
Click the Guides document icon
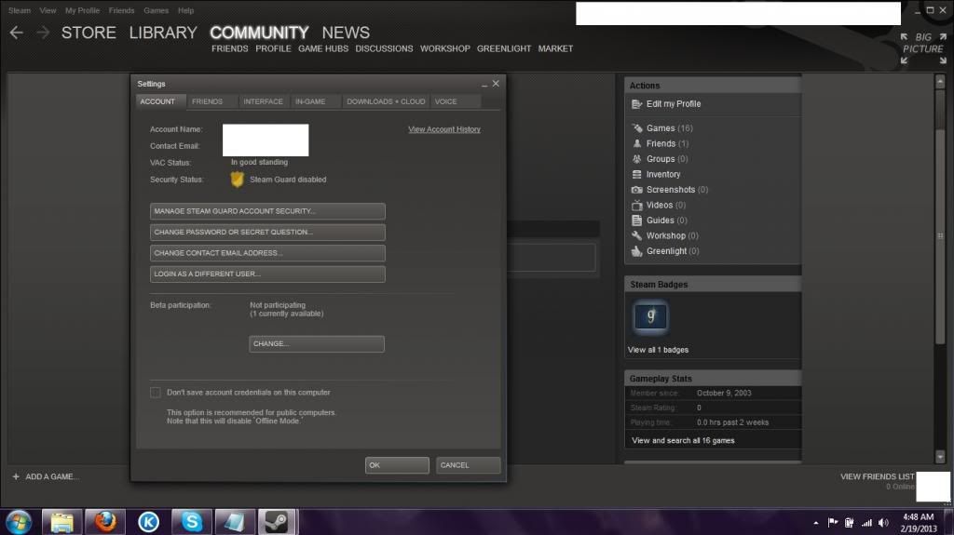636,221
